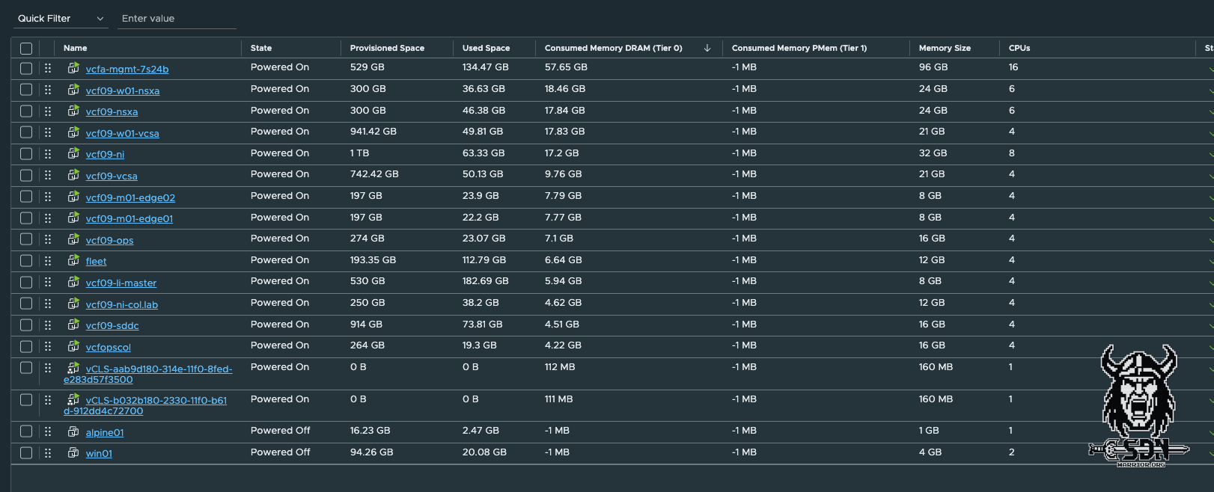Click the Enter value filter field

pos(177,19)
